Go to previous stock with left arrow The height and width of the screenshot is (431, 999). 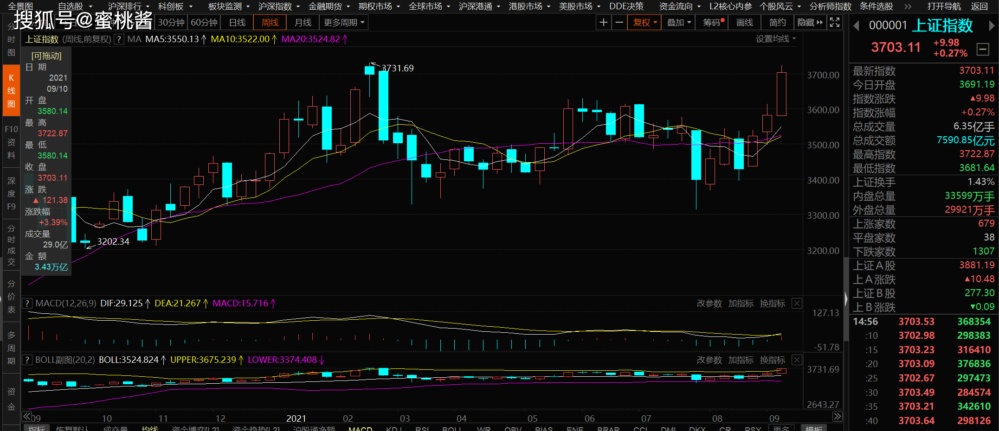[x=857, y=26]
